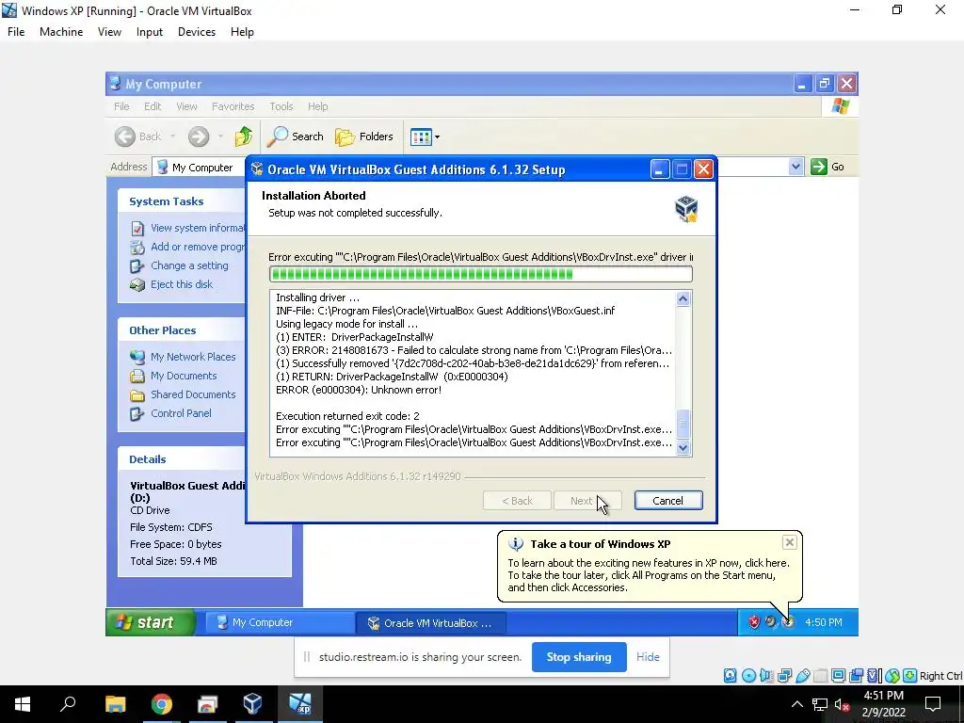This screenshot has width=964, height=723.
Task: Click the installation progress bar
Action: pyautogui.click(x=481, y=274)
